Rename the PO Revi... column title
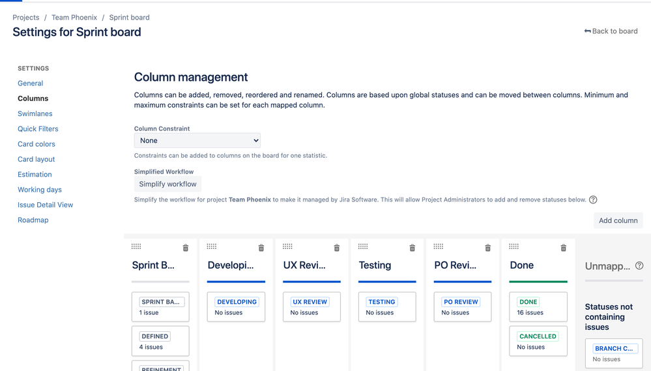The width and height of the screenshot is (651, 371). click(455, 265)
